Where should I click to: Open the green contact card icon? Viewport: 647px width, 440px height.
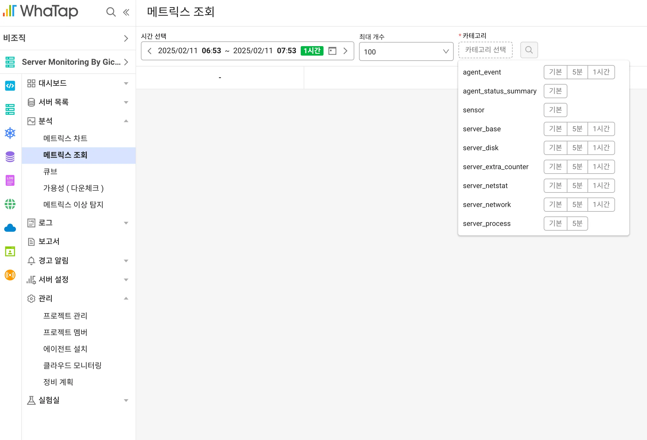click(x=10, y=251)
